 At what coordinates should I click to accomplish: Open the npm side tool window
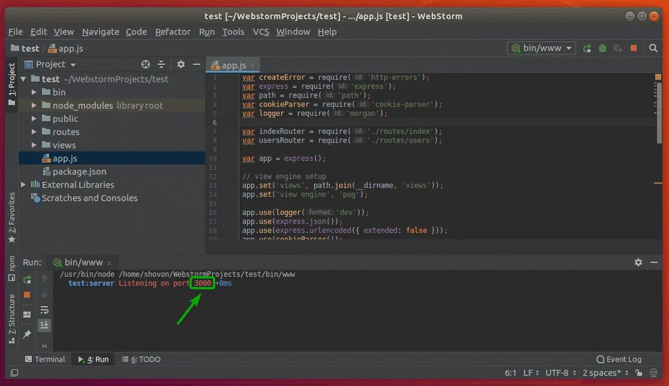[11, 269]
